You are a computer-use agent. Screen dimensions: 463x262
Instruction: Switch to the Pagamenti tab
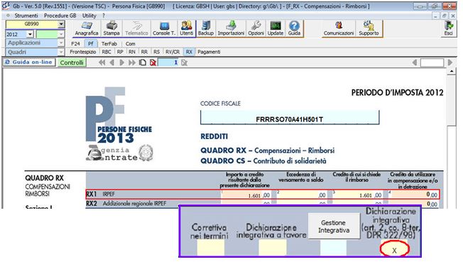pyautogui.click(x=209, y=52)
